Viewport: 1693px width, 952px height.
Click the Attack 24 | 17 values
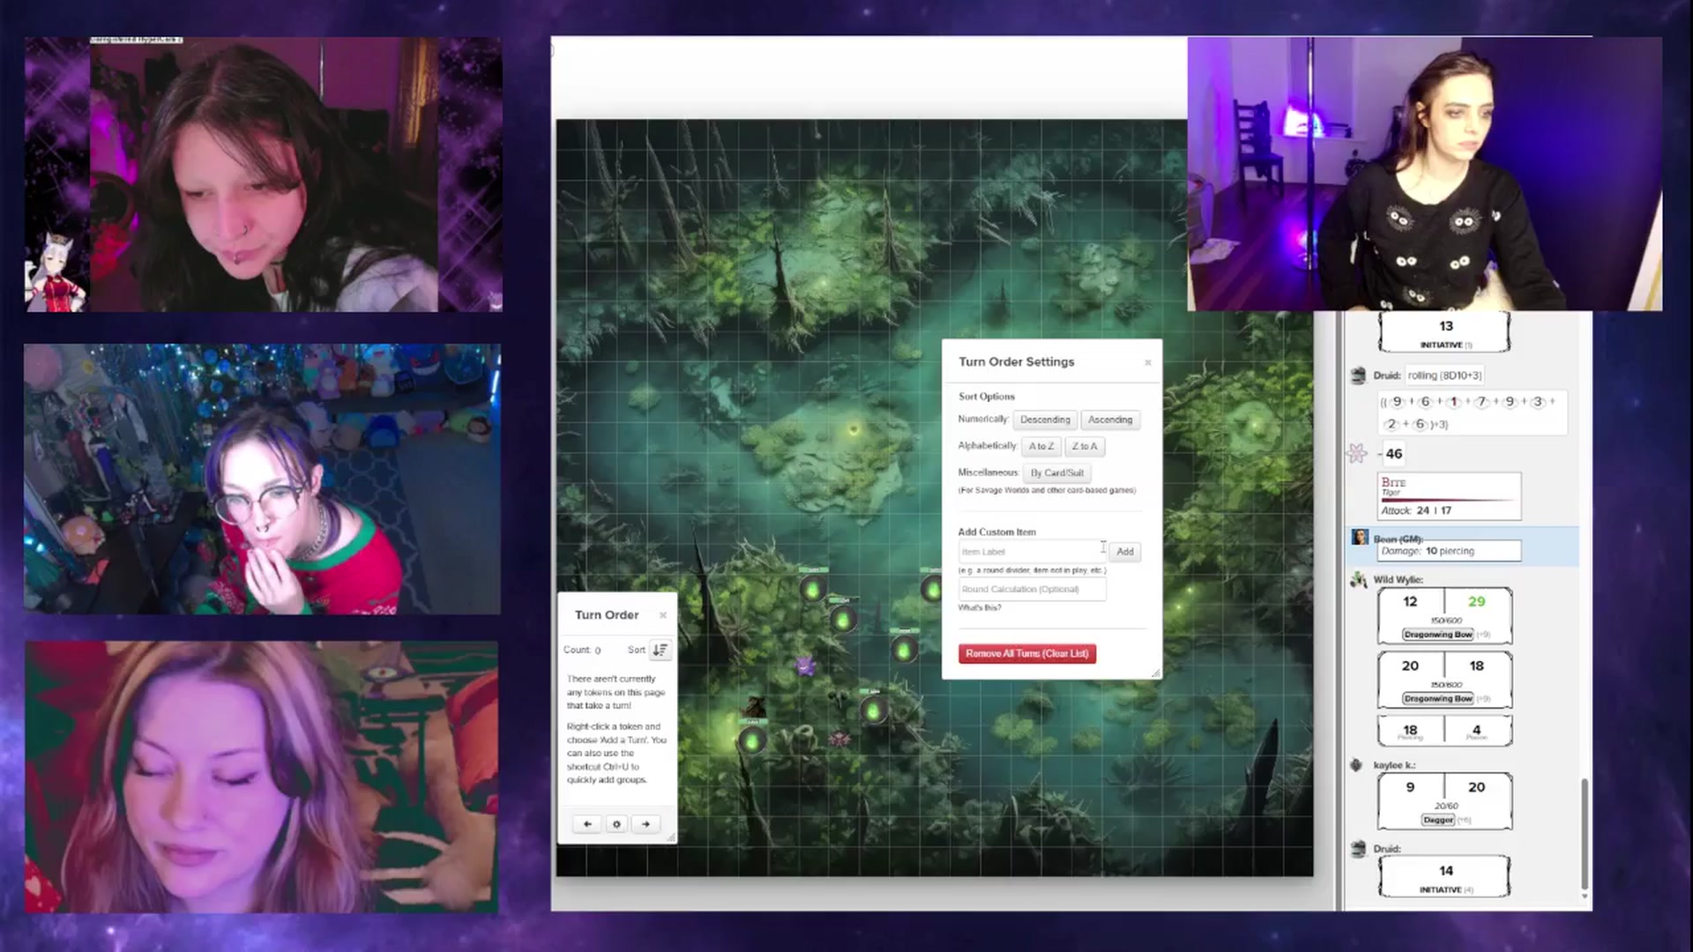point(1434,510)
